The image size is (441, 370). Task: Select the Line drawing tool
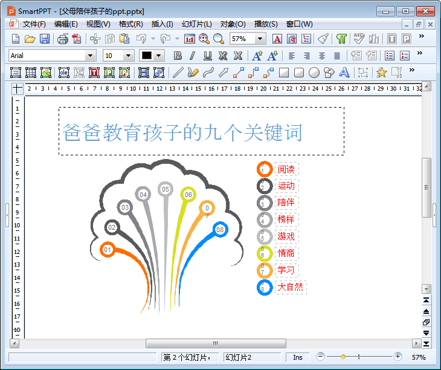(178, 73)
